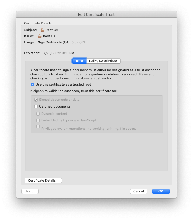Click the Issuer value text Root CA
193x220 pixels.
49,36
